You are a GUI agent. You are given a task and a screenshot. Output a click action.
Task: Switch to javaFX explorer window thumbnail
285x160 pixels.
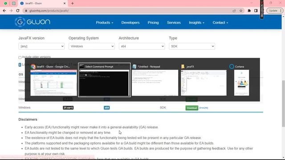204,83
